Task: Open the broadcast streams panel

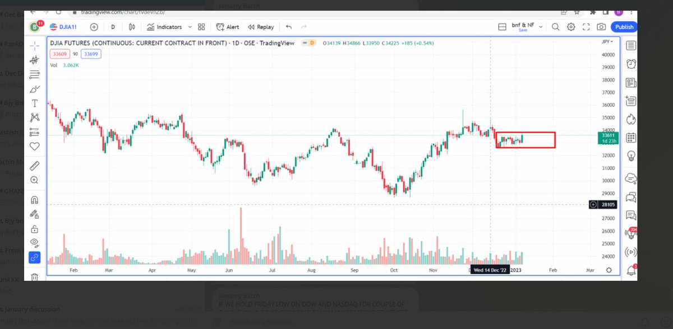Action: click(x=631, y=252)
